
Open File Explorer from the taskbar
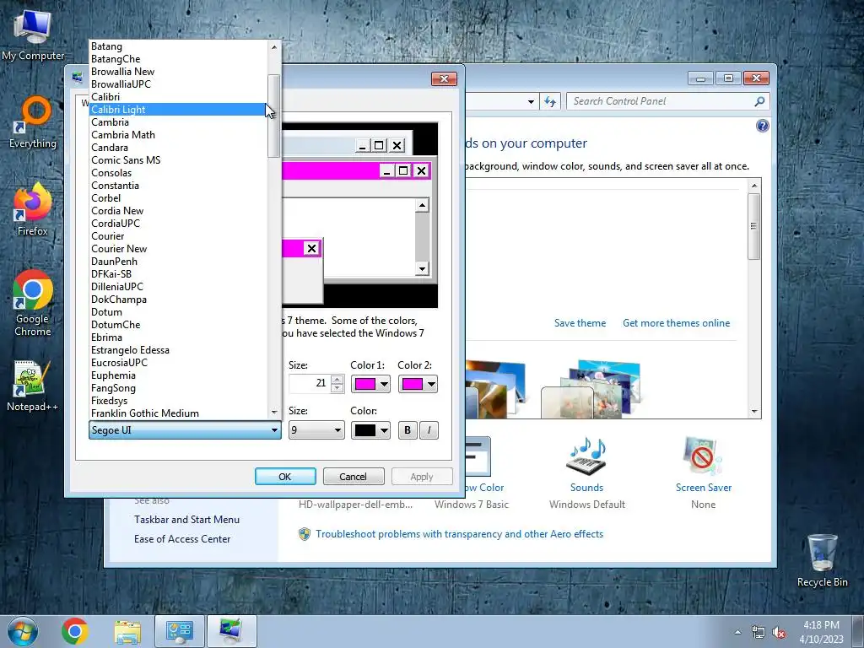tap(127, 631)
